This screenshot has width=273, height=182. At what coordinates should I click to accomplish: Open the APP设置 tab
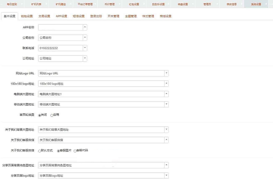62,16
